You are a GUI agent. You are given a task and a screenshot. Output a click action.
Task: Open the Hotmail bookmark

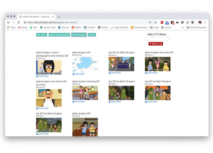63,27
